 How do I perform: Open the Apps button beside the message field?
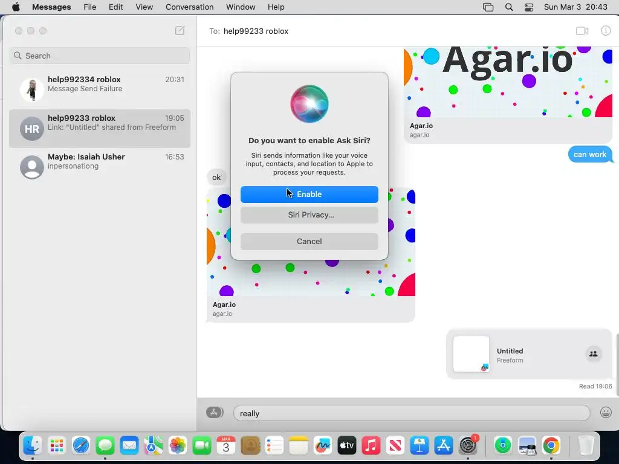(215, 412)
